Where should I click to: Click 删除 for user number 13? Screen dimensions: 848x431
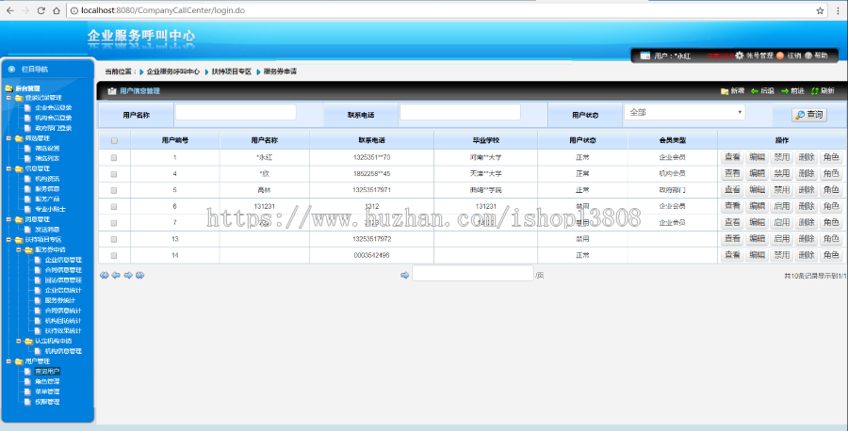pyautogui.click(x=806, y=238)
